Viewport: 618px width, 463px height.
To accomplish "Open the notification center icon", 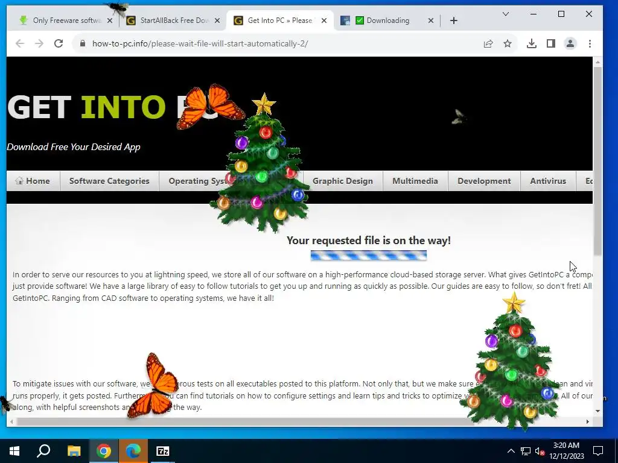I will (598, 451).
